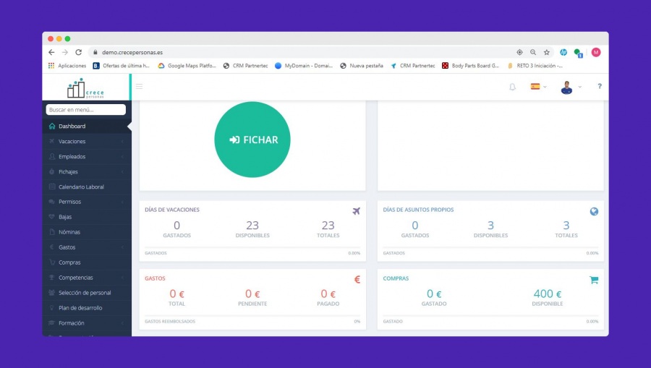Open the Ofertas de última h... bookmark
This screenshot has width=651, height=368.
[122, 66]
